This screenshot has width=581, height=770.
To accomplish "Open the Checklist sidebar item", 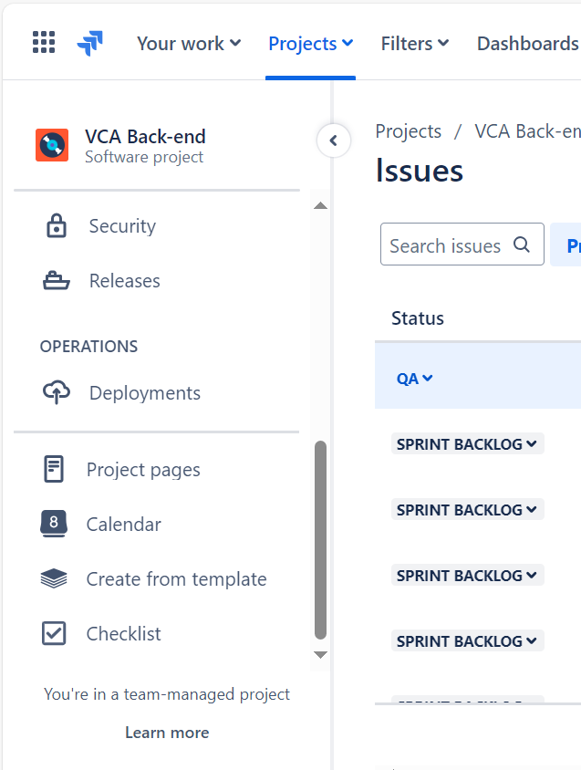I will coord(101,633).
